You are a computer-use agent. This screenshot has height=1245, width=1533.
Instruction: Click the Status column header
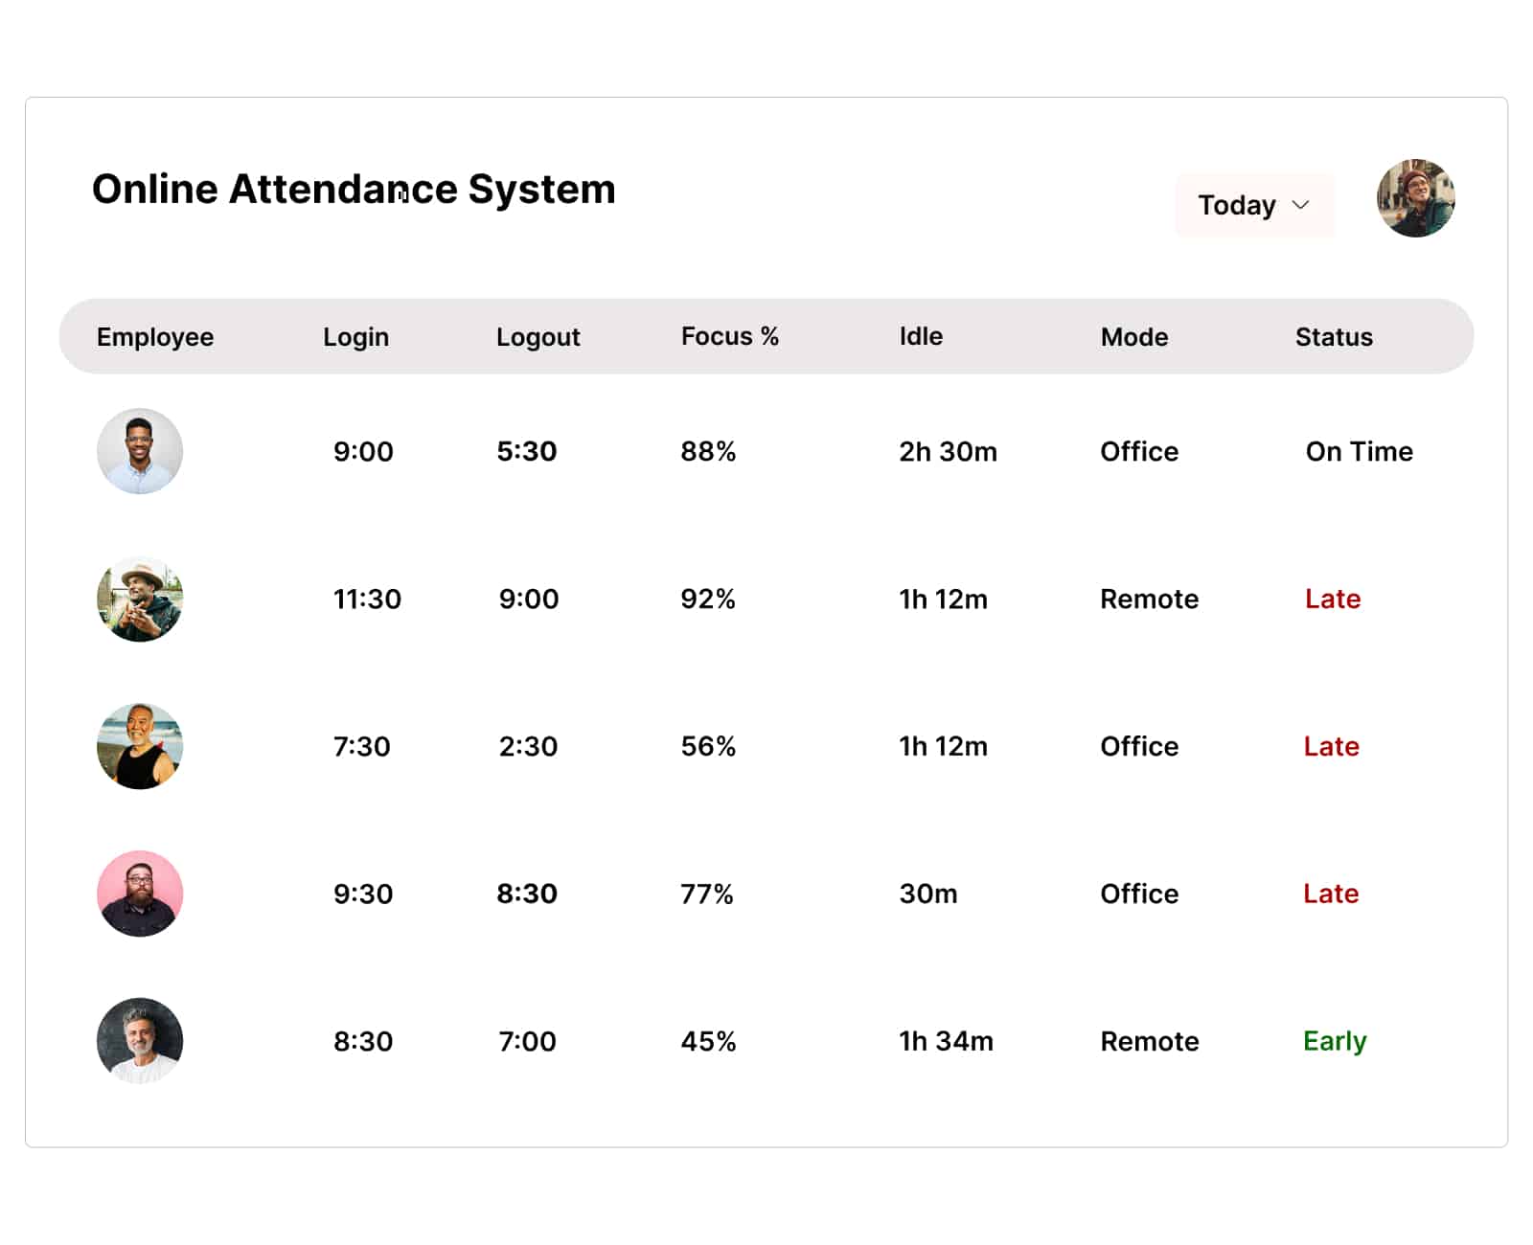point(1334,337)
